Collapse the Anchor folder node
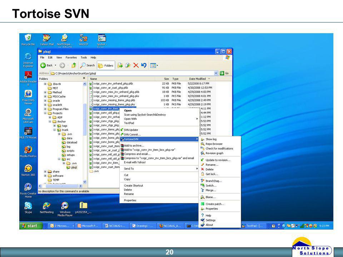 50,121
